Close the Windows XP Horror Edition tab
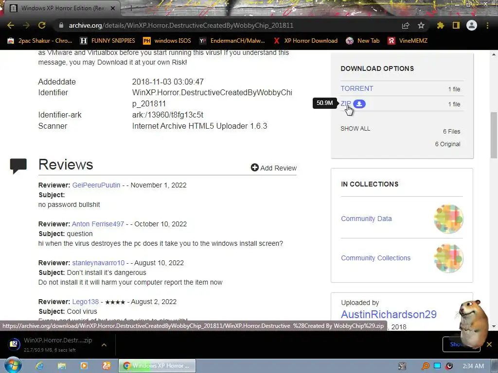Viewport: 498px width, 373px height. [x=113, y=8]
